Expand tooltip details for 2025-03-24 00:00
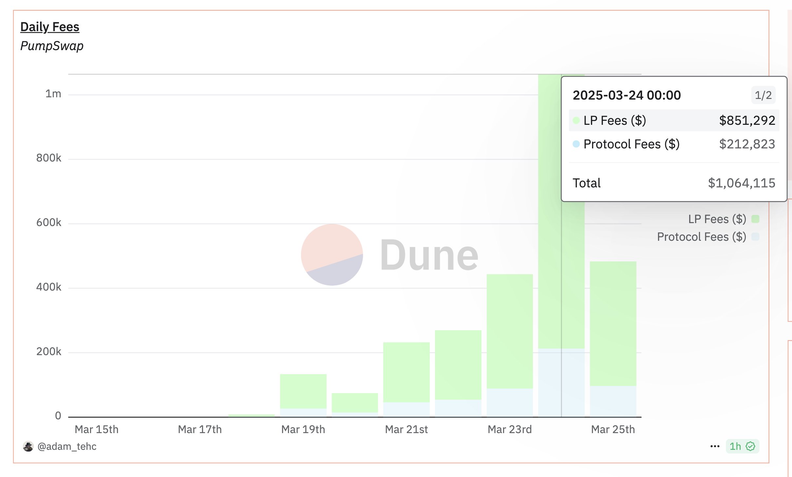The width and height of the screenshot is (792, 477). tap(626, 95)
